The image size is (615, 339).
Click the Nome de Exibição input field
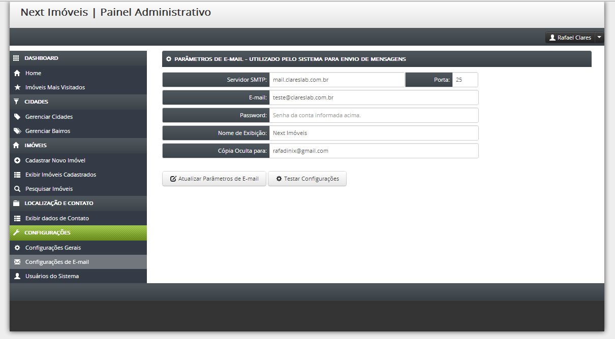pyautogui.click(x=374, y=133)
